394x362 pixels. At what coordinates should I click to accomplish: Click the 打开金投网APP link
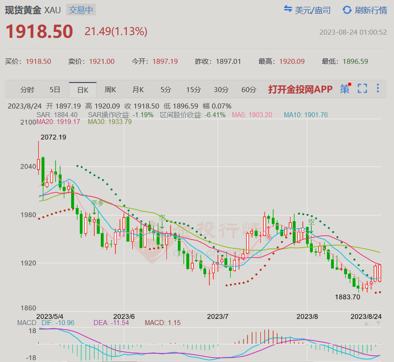click(301, 89)
